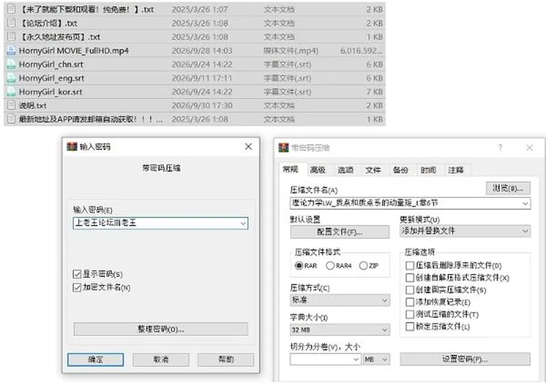Click the question mark help icon in 带密码压缩
Screen dimensions: 546x383
[x=500, y=148]
